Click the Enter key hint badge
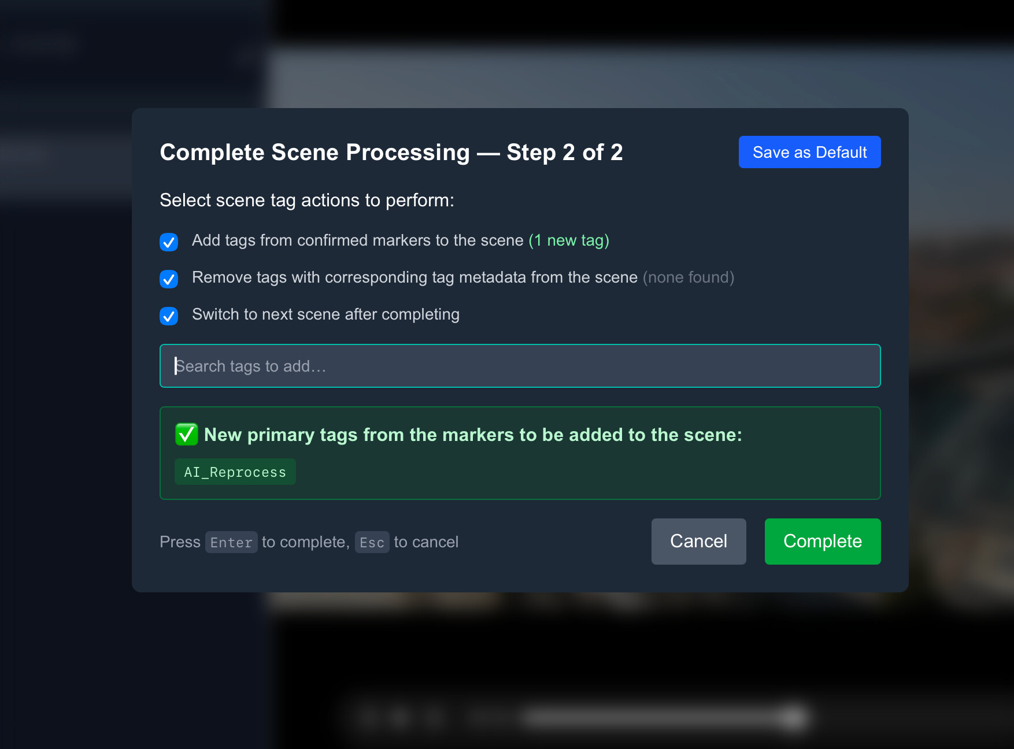 [231, 542]
